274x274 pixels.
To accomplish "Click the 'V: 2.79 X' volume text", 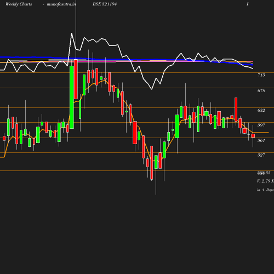I will pyautogui.click(x=265, y=181).
